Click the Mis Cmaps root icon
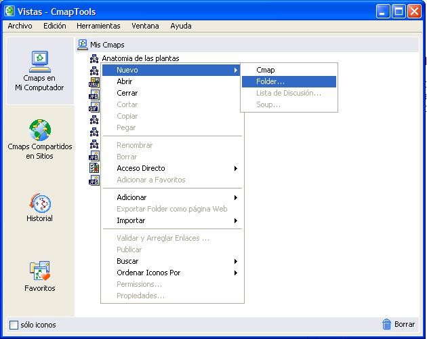 [x=83, y=45]
